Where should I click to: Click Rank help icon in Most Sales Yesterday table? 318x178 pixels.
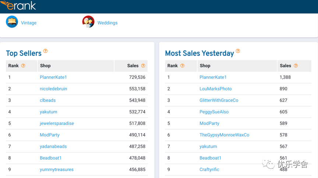tap(182, 66)
